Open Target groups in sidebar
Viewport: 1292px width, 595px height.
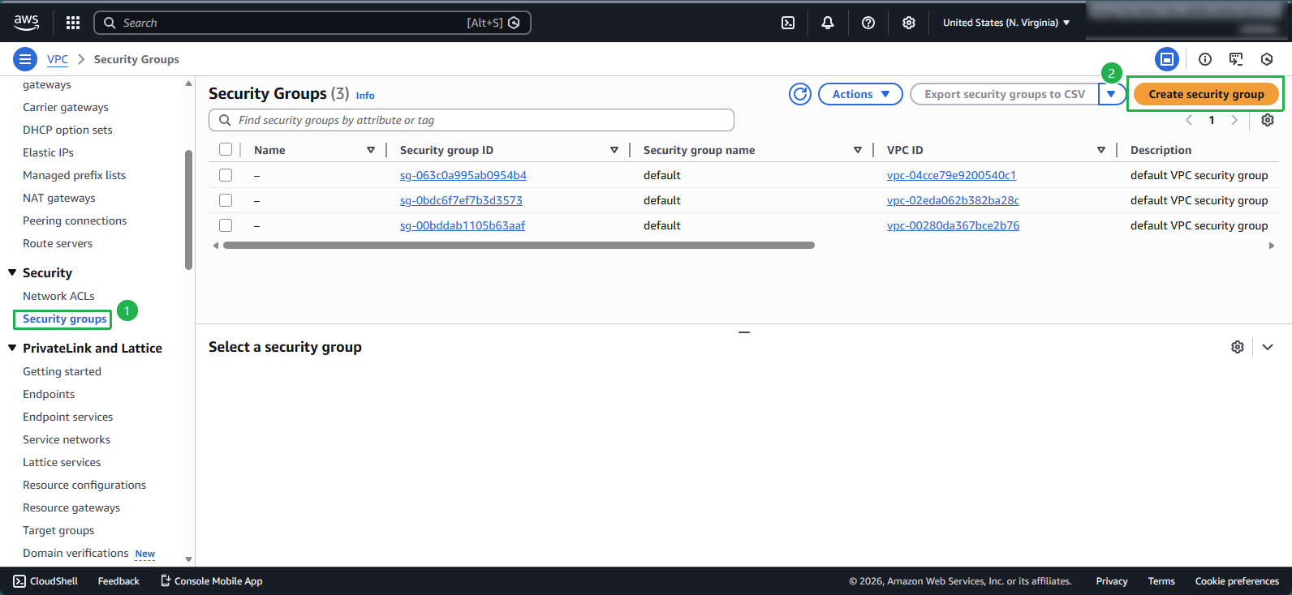[x=58, y=530]
